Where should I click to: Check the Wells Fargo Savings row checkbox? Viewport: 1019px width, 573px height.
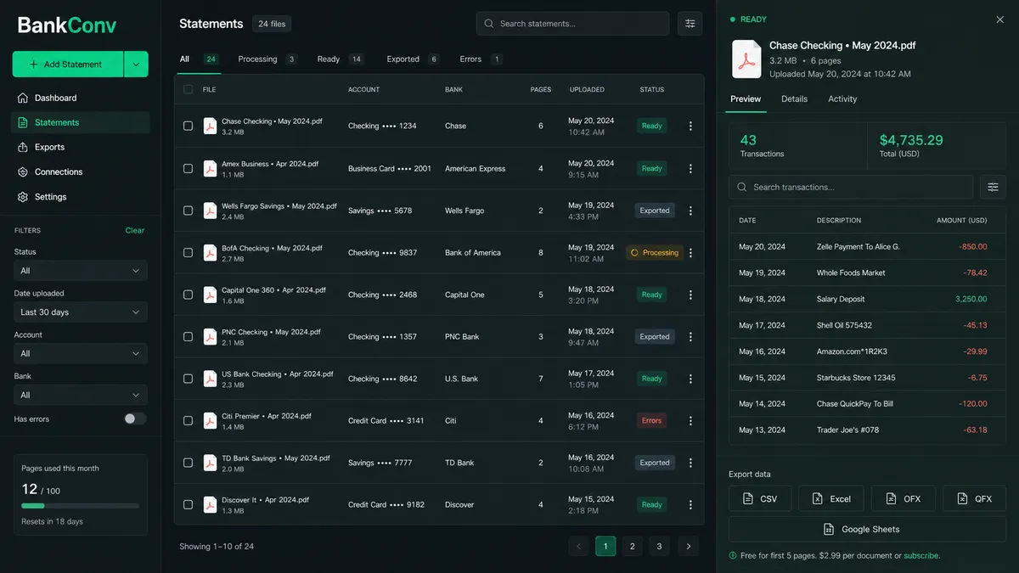tap(189, 211)
